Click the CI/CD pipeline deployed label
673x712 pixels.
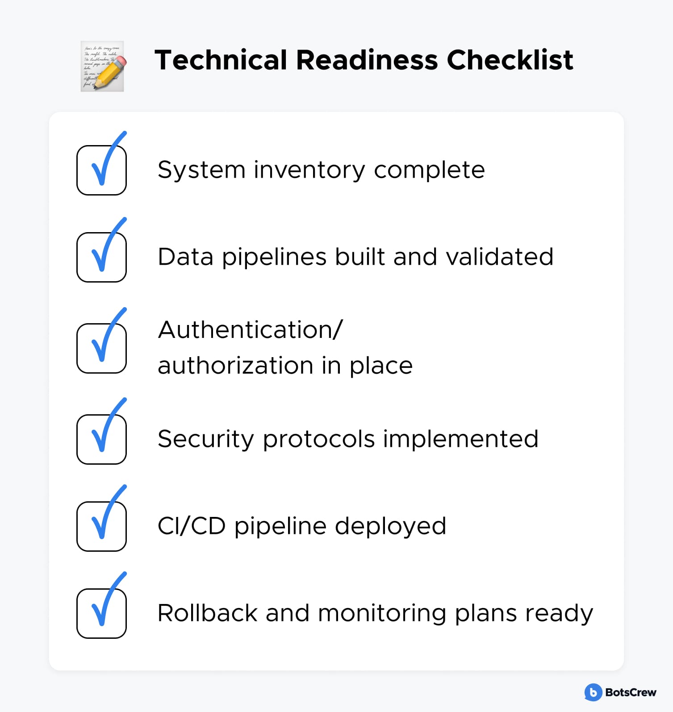pos(302,526)
